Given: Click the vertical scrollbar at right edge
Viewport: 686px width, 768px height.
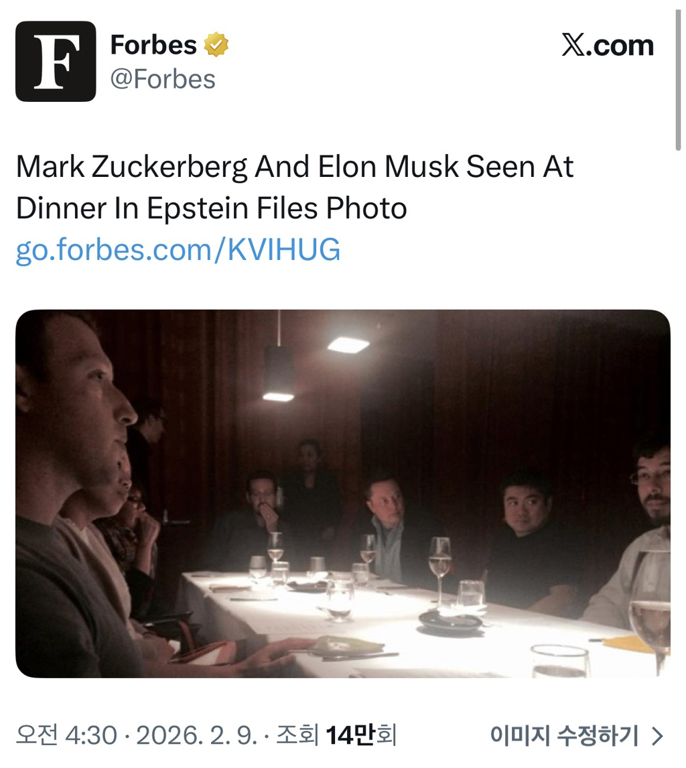Looking at the screenshot, I should coord(679,74).
